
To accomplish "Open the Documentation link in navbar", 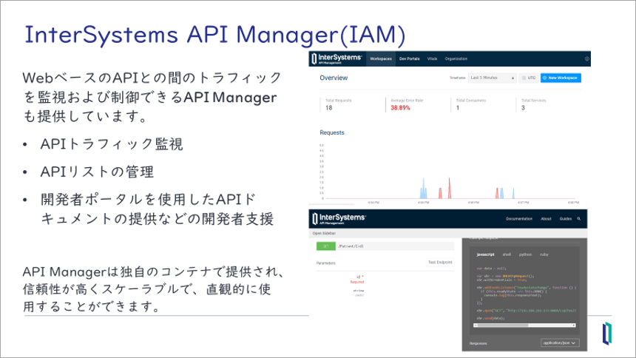I will pos(518,219).
